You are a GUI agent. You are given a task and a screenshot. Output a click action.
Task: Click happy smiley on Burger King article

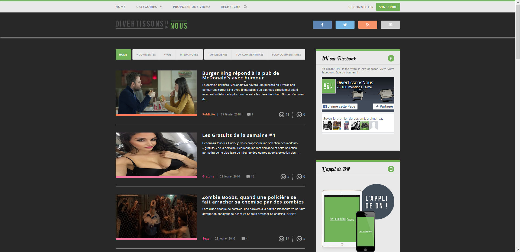(x=282, y=115)
